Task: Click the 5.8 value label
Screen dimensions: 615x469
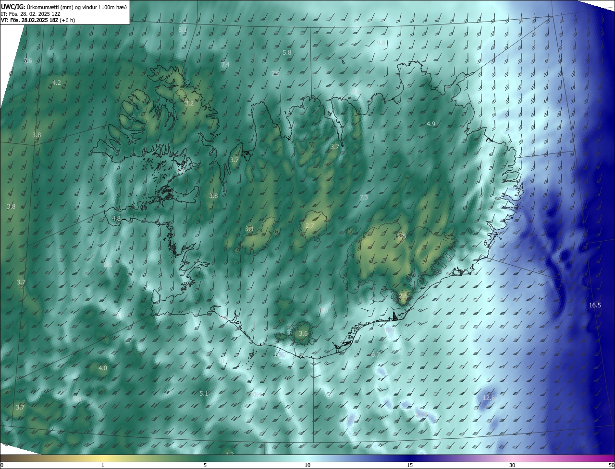Action: [x=287, y=52]
